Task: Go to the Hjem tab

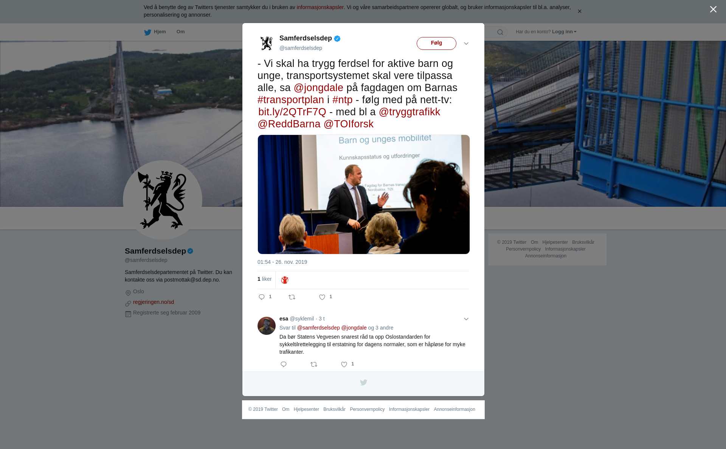Action: coord(155,32)
